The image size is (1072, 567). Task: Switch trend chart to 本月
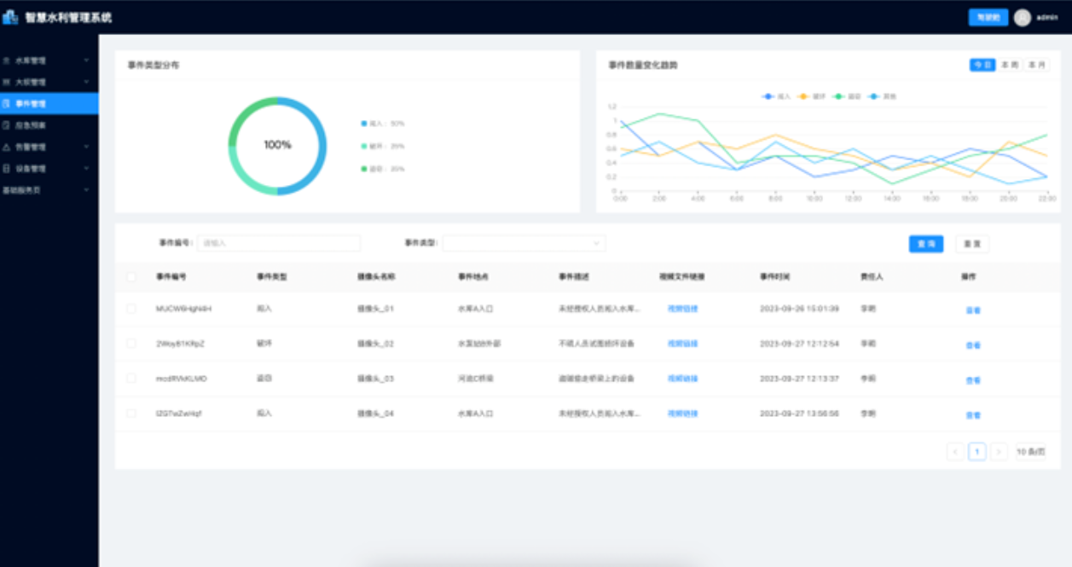1036,65
